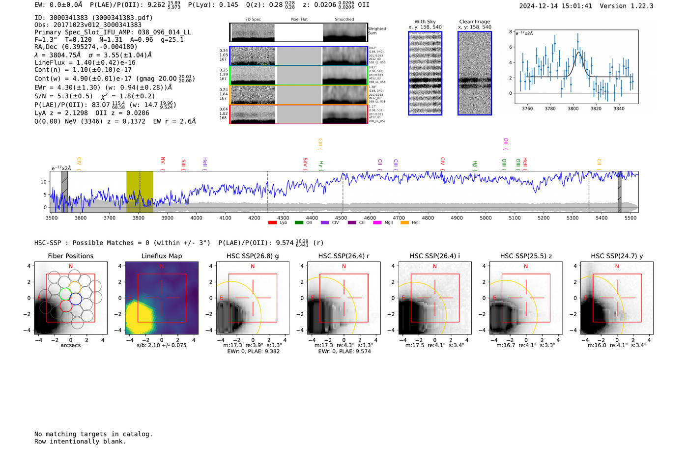The height and width of the screenshot is (468, 688).
Task: Open the Weighted Sum 2D spectrum strip
Action: (x=298, y=32)
